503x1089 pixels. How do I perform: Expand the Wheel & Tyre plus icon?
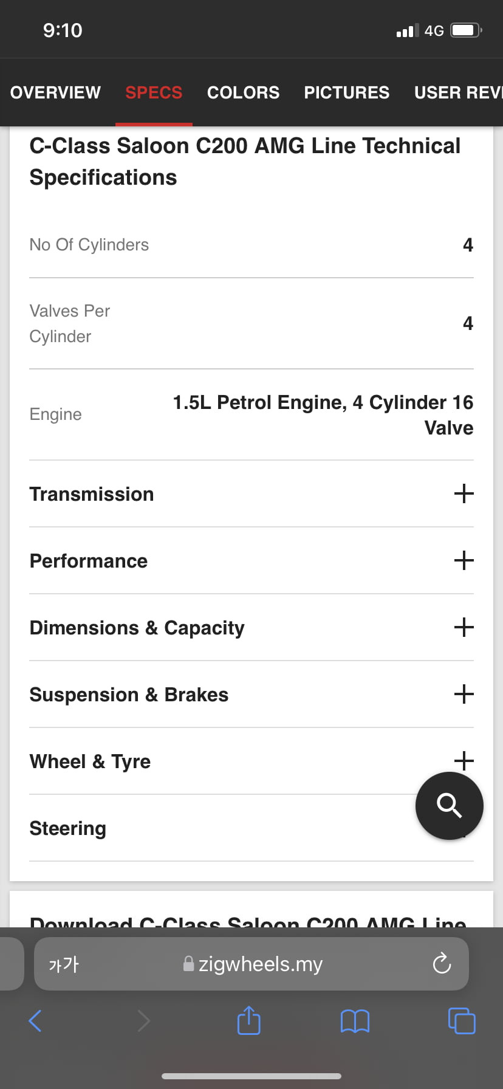pos(464,760)
